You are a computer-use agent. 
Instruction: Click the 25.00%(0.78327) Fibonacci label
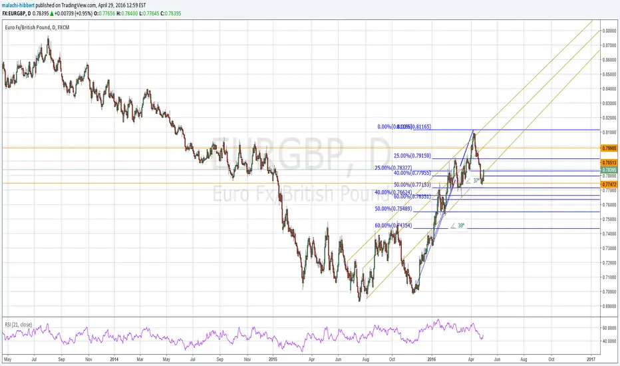point(393,168)
